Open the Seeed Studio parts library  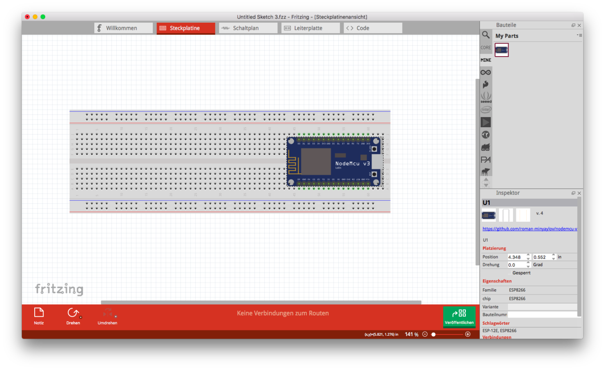pos(486,97)
